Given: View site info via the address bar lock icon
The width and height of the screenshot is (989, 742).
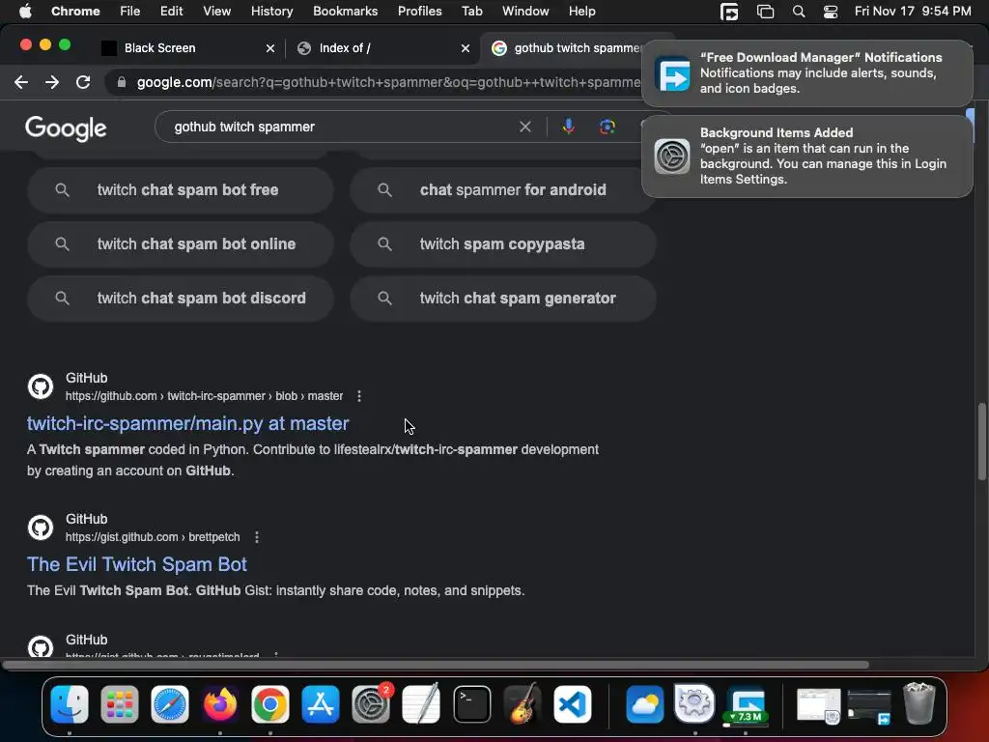Looking at the screenshot, I should pyautogui.click(x=122, y=82).
